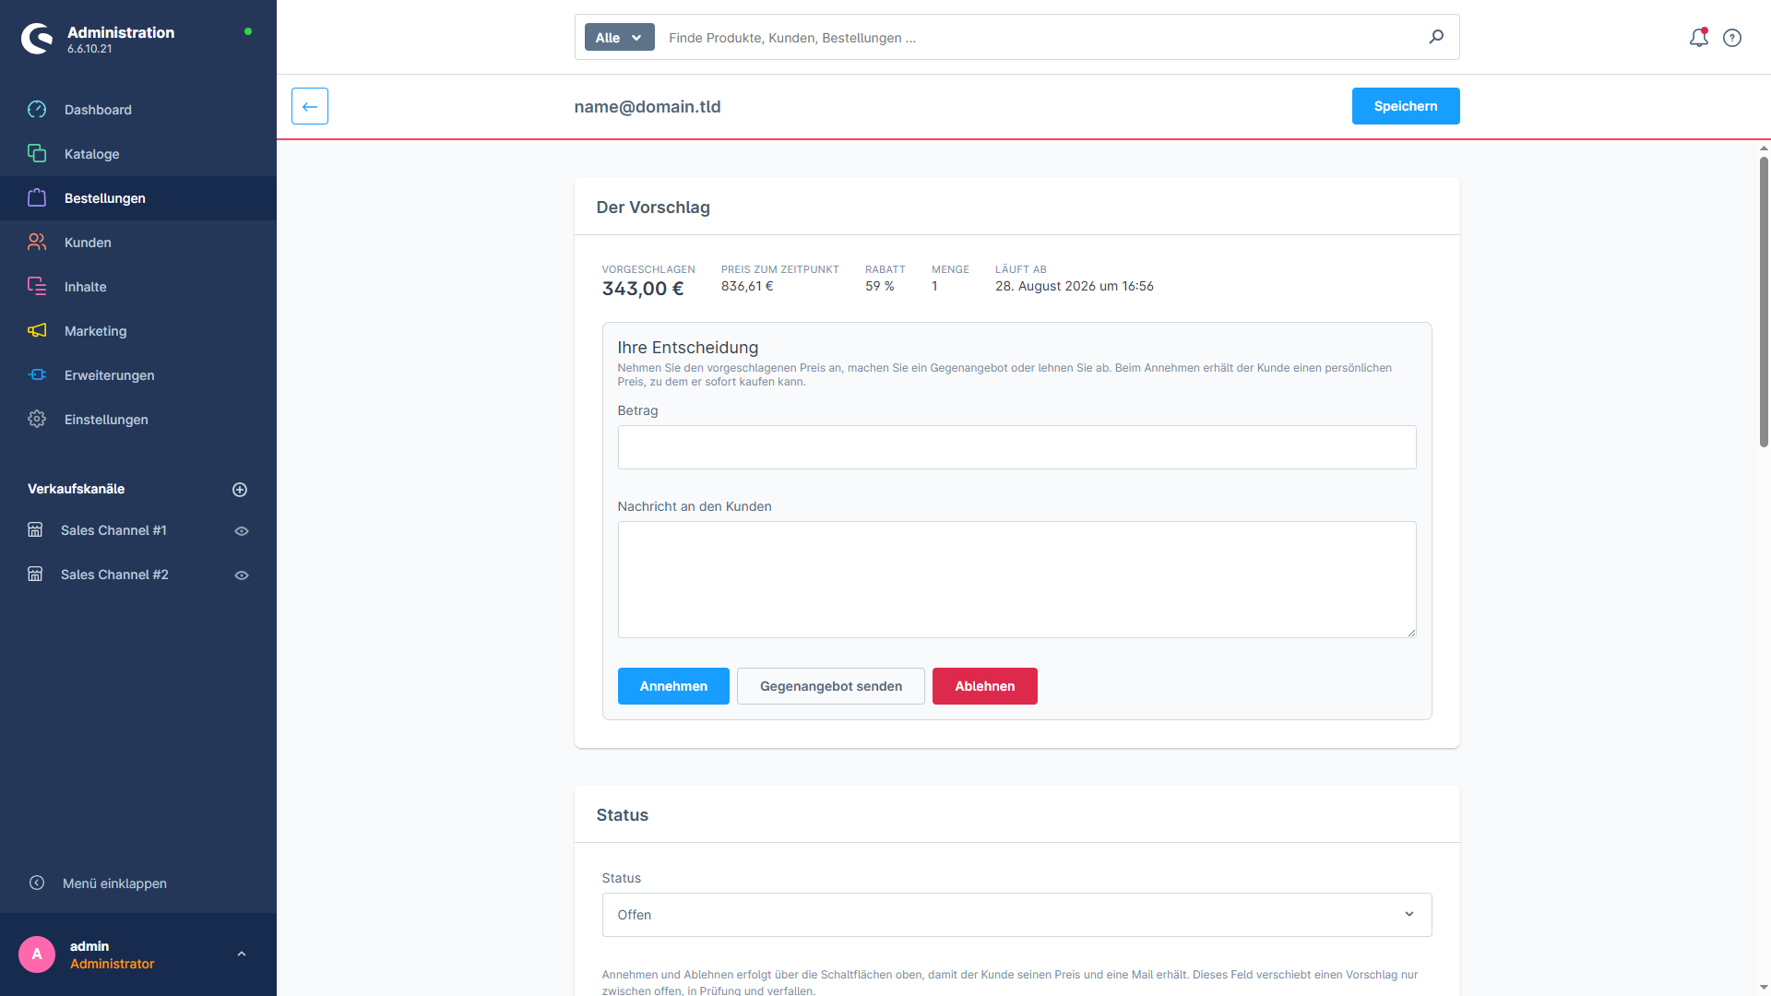
Task: Go back with the arrow button
Action: [310, 106]
